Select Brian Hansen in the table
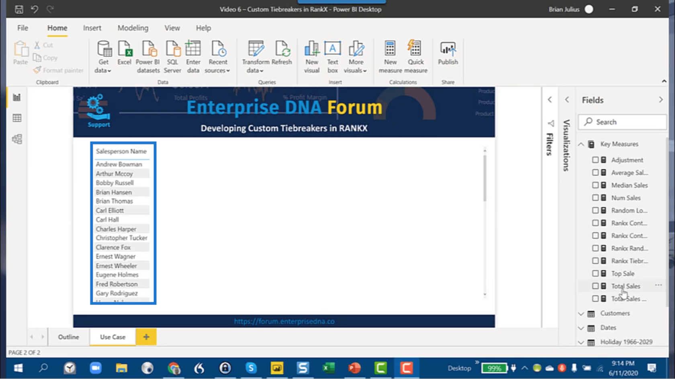 click(x=114, y=192)
